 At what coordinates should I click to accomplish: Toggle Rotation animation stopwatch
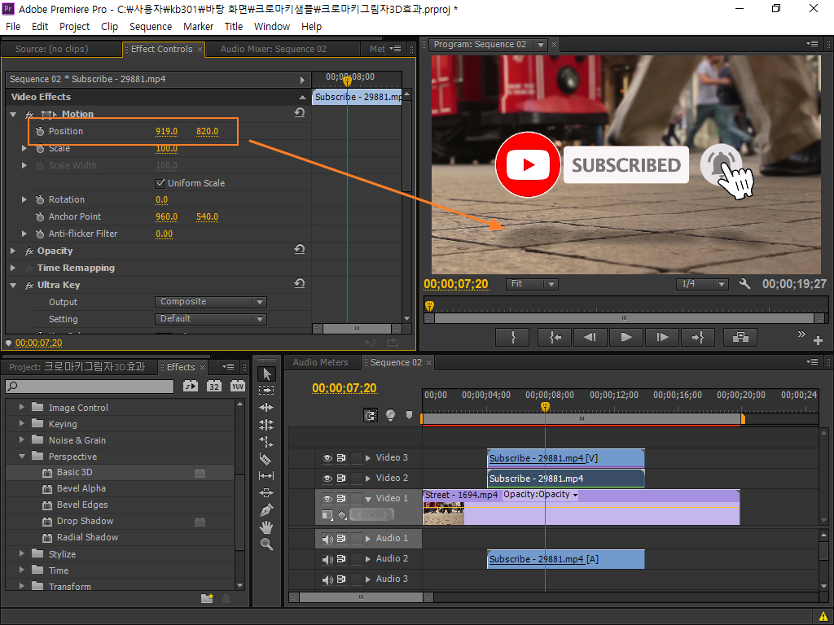(40, 200)
